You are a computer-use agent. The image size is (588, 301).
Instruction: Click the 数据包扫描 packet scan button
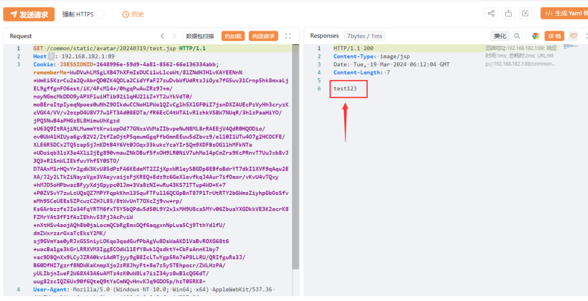click(x=200, y=36)
